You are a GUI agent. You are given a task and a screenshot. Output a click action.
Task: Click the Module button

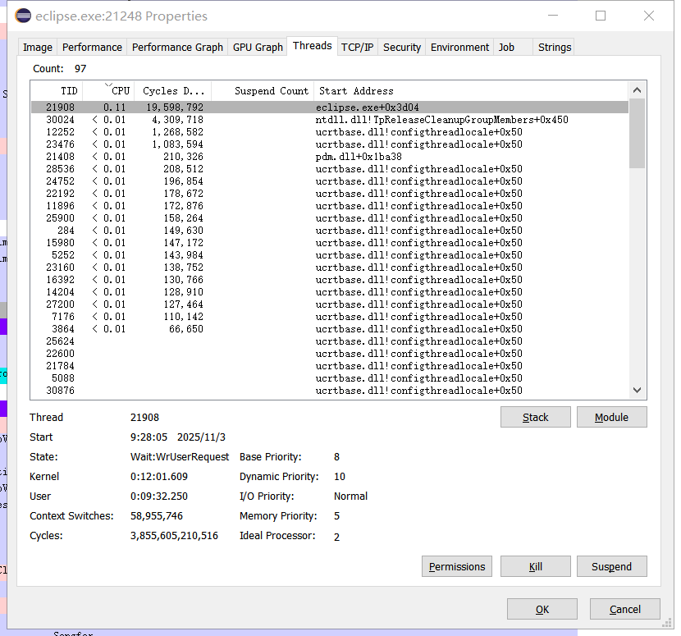[x=611, y=417]
